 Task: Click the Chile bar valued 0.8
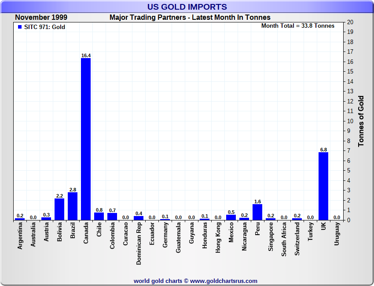coord(99,216)
